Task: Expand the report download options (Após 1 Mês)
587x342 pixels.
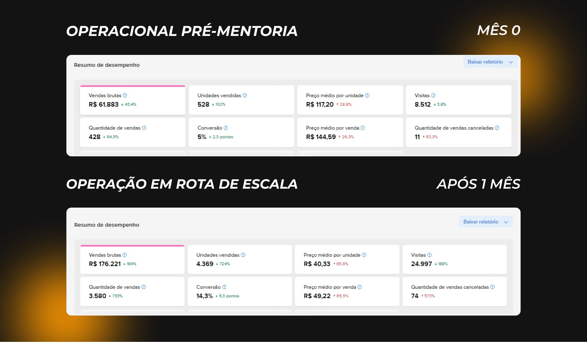Action: point(486,222)
